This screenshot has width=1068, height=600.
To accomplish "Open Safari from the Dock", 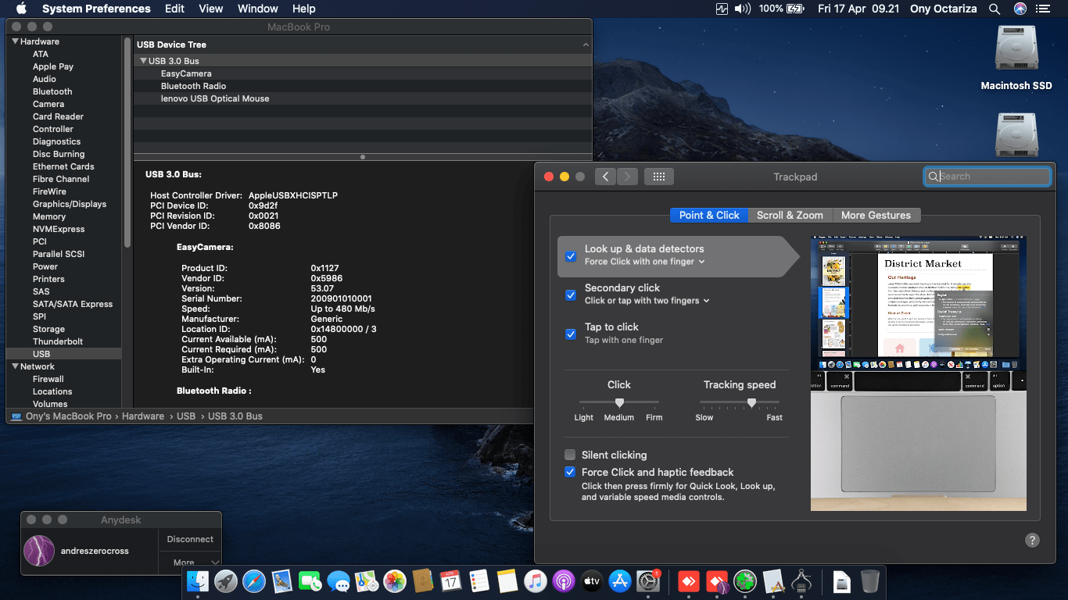I will (254, 581).
